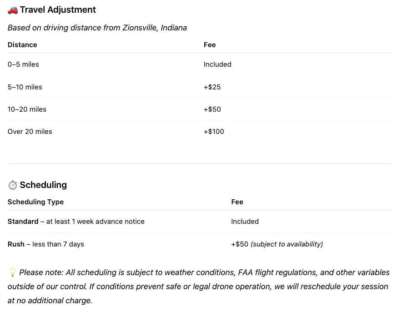The width and height of the screenshot is (393, 311).
Task: Click the Distance column header
Action: click(22, 45)
